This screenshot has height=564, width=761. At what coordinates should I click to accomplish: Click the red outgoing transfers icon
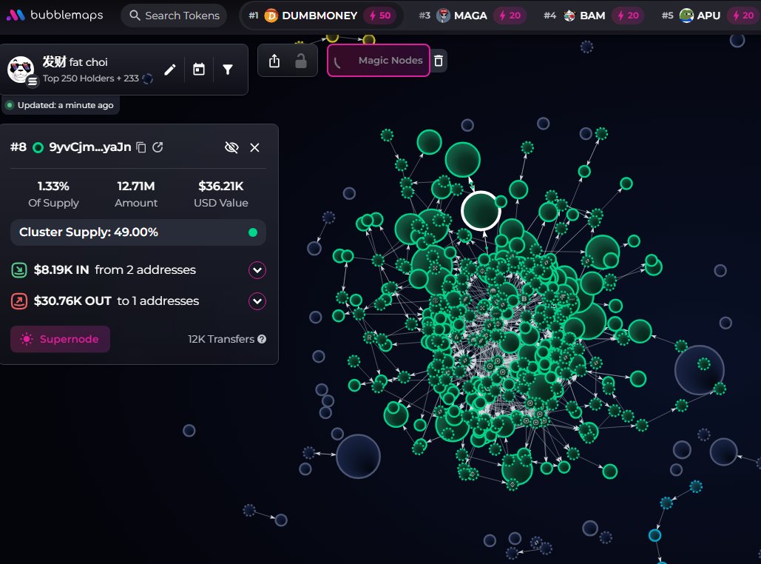(19, 301)
